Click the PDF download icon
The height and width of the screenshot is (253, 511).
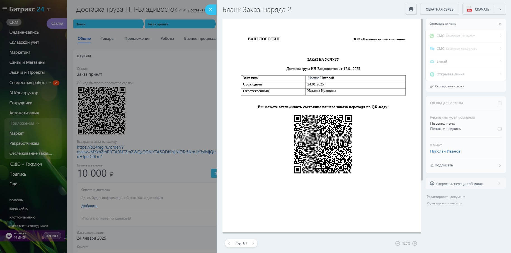click(x=470, y=9)
